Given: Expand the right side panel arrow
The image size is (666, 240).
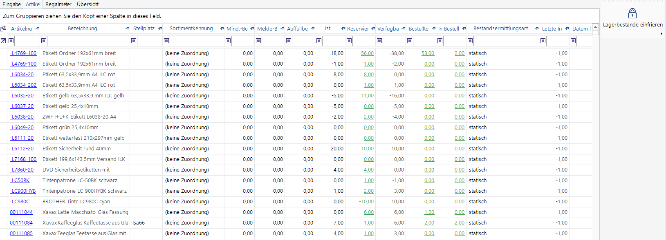Looking at the screenshot, I should pyautogui.click(x=661, y=33).
